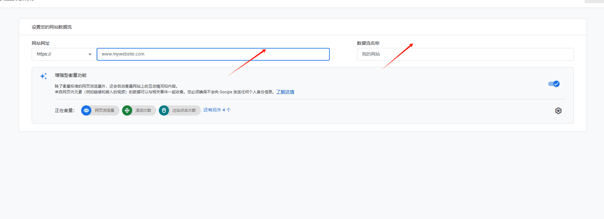The height and width of the screenshot is (219, 604).
Task: Open enhanced measurement settings via gear icon
Action: tap(558, 111)
